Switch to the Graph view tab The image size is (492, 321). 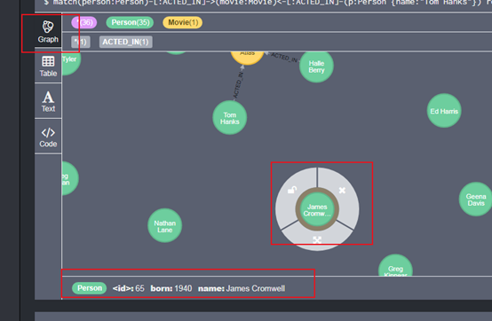(x=48, y=31)
